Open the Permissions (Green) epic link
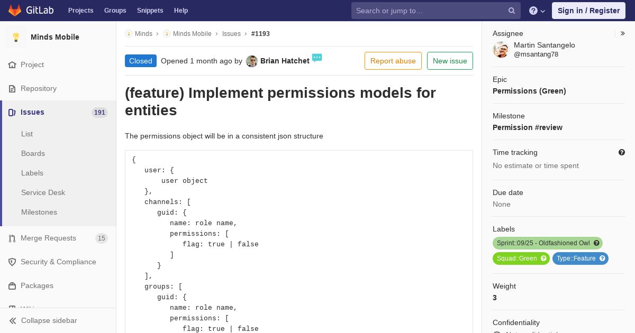The height and width of the screenshot is (333, 635). [529, 91]
